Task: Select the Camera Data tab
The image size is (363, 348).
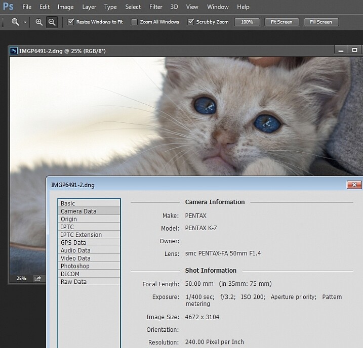Action: [89, 211]
